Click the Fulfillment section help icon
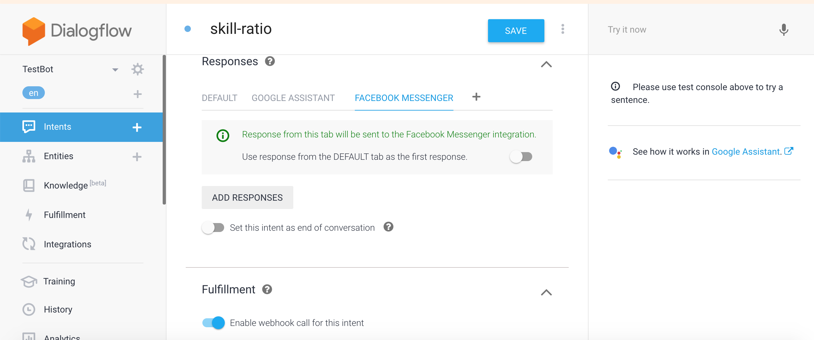814x340 pixels. click(x=267, y=290)
